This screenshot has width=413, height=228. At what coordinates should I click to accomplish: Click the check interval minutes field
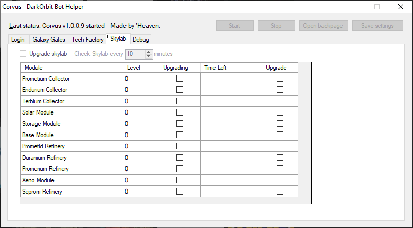(x=135, y=54)
